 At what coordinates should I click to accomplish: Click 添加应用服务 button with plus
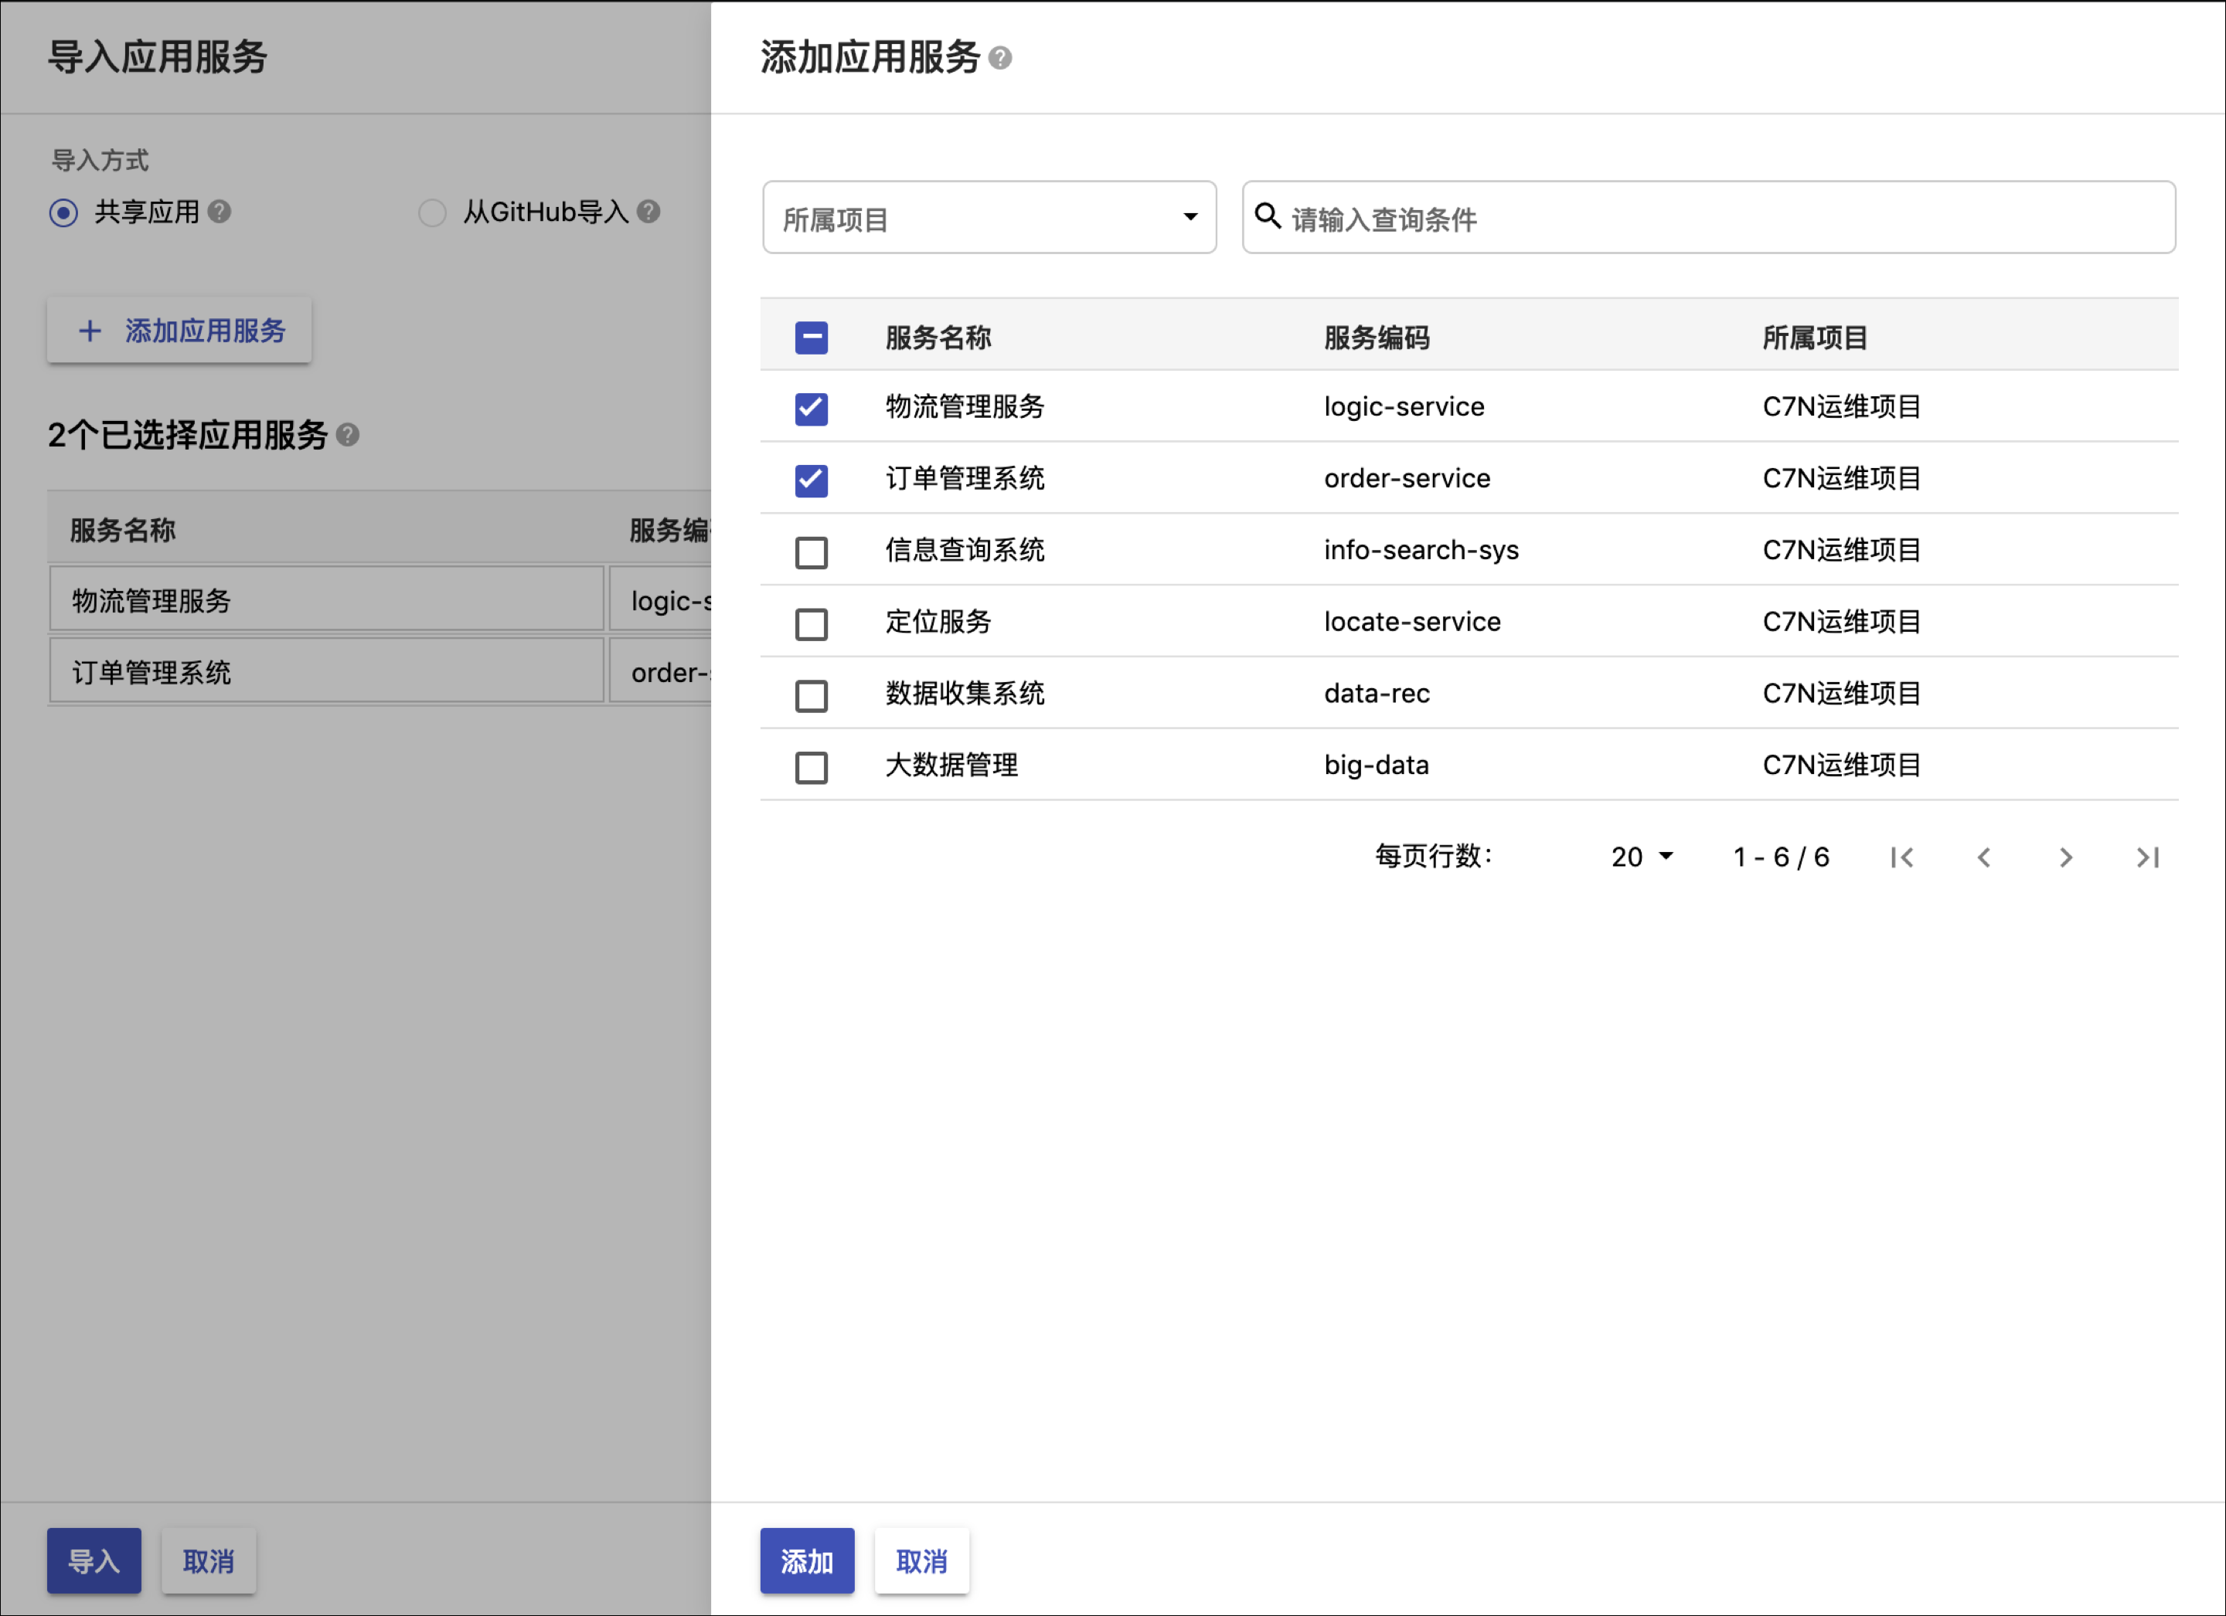click(179, 331)
